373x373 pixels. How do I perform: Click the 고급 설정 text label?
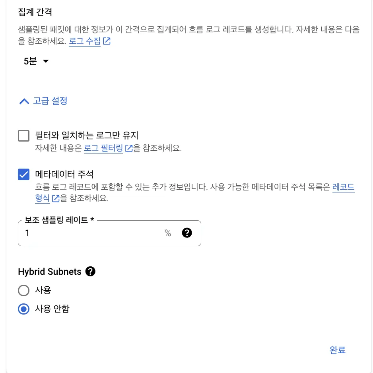coord(50,101)
